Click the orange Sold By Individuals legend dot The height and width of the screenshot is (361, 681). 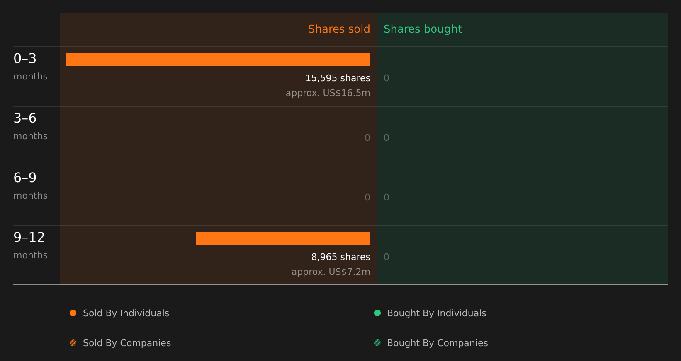point(73,313)
